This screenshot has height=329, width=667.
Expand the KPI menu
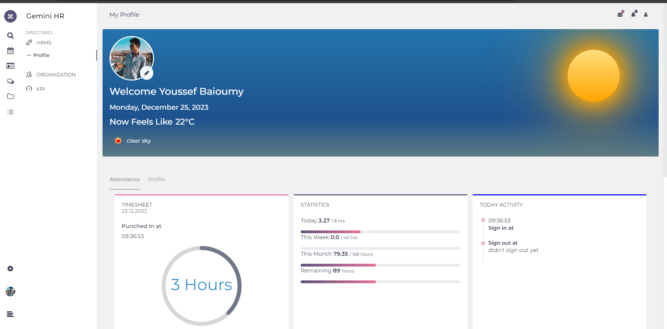click(41, 89)
